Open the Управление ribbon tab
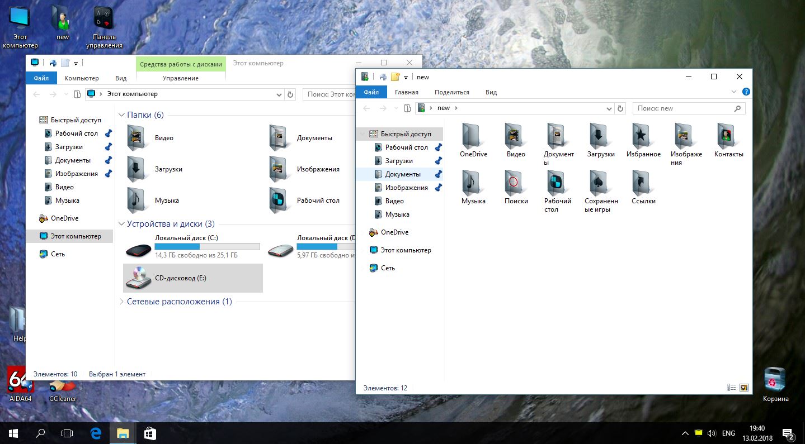 [x=181, y=78]
